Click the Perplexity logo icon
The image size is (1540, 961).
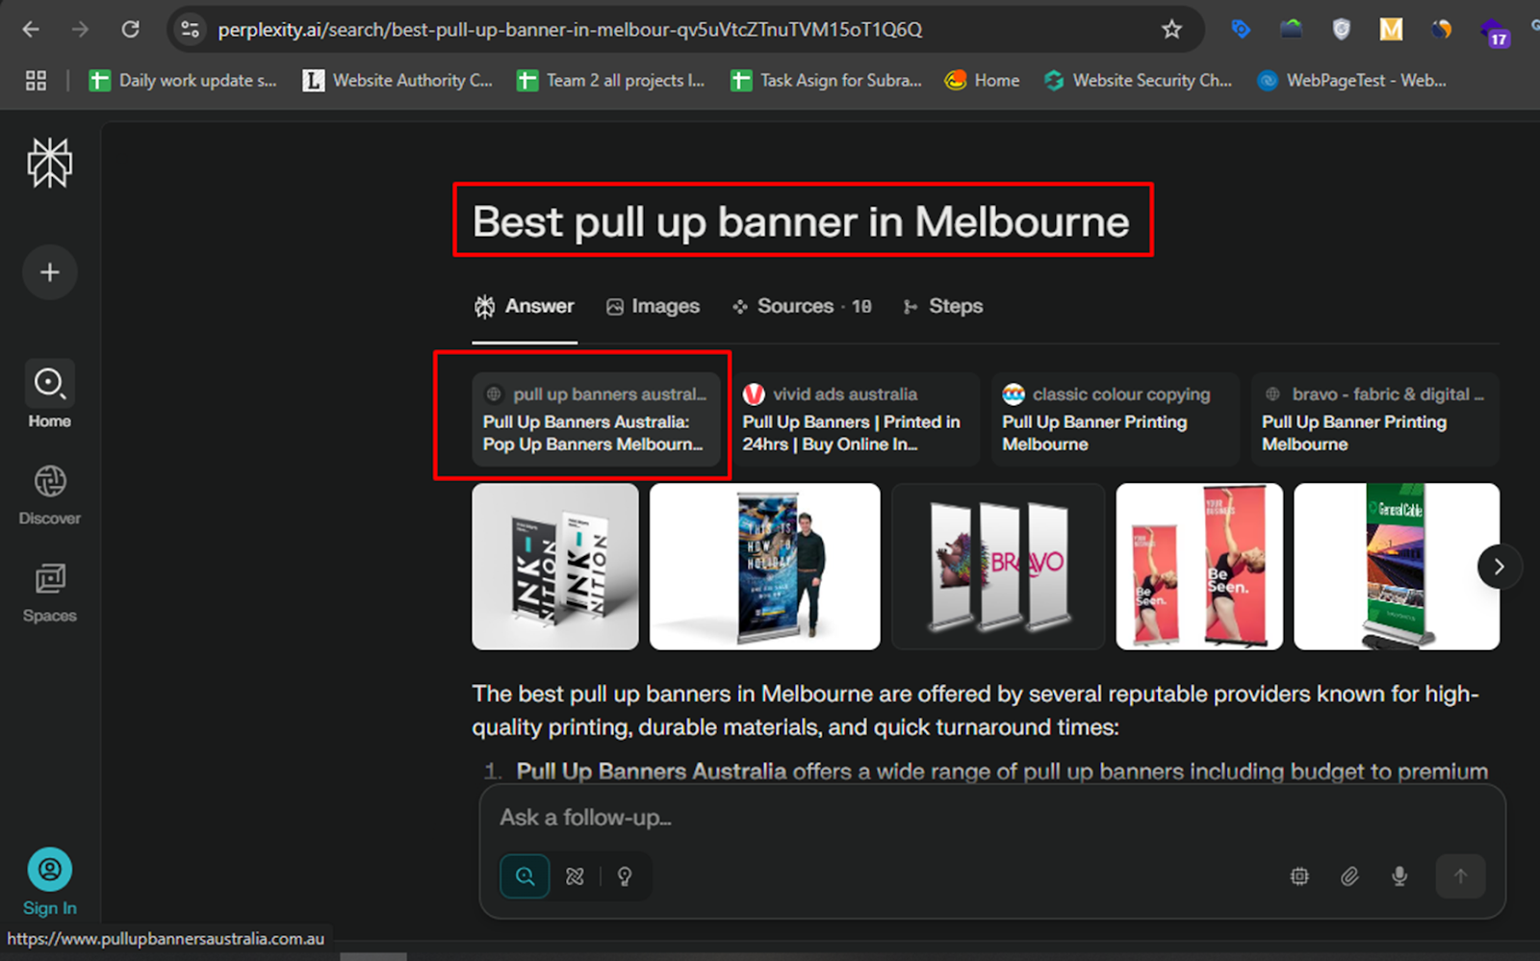coord(49,163)
